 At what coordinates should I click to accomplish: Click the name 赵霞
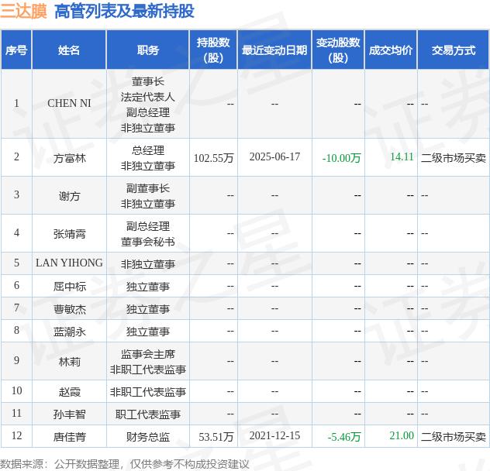pyautogui.click(x=69, y=392)
